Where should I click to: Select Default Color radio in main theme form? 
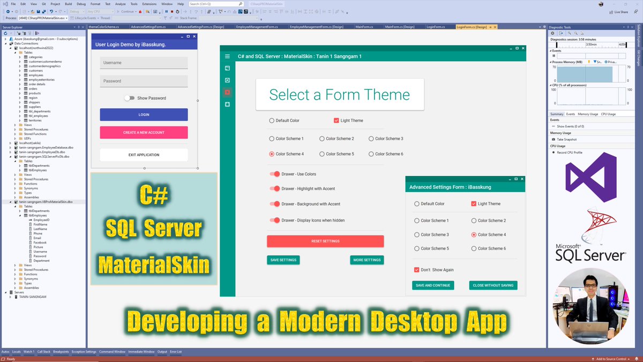(272, 121)
